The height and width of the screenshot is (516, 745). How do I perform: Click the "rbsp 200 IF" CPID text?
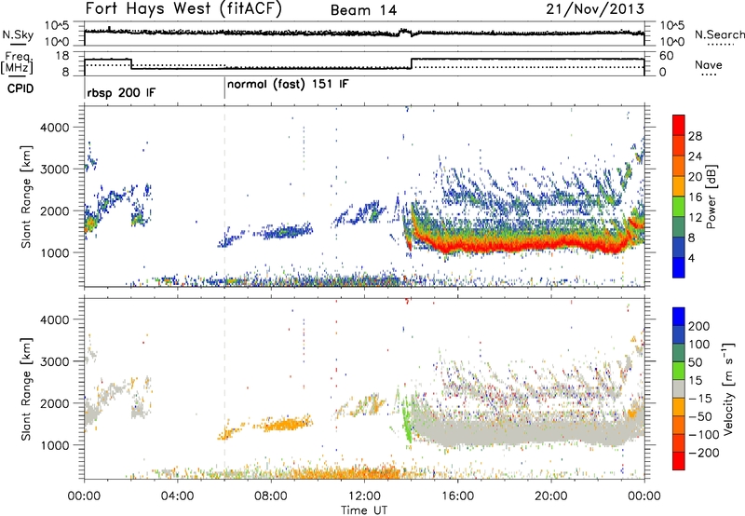pyautogui.click(x=121, y=92)
